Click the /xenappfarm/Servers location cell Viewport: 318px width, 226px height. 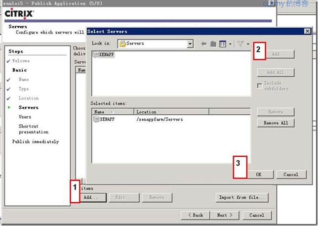(x=159, y=119)
